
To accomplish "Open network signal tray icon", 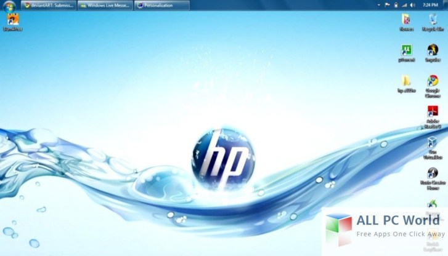I will (404, 5).
